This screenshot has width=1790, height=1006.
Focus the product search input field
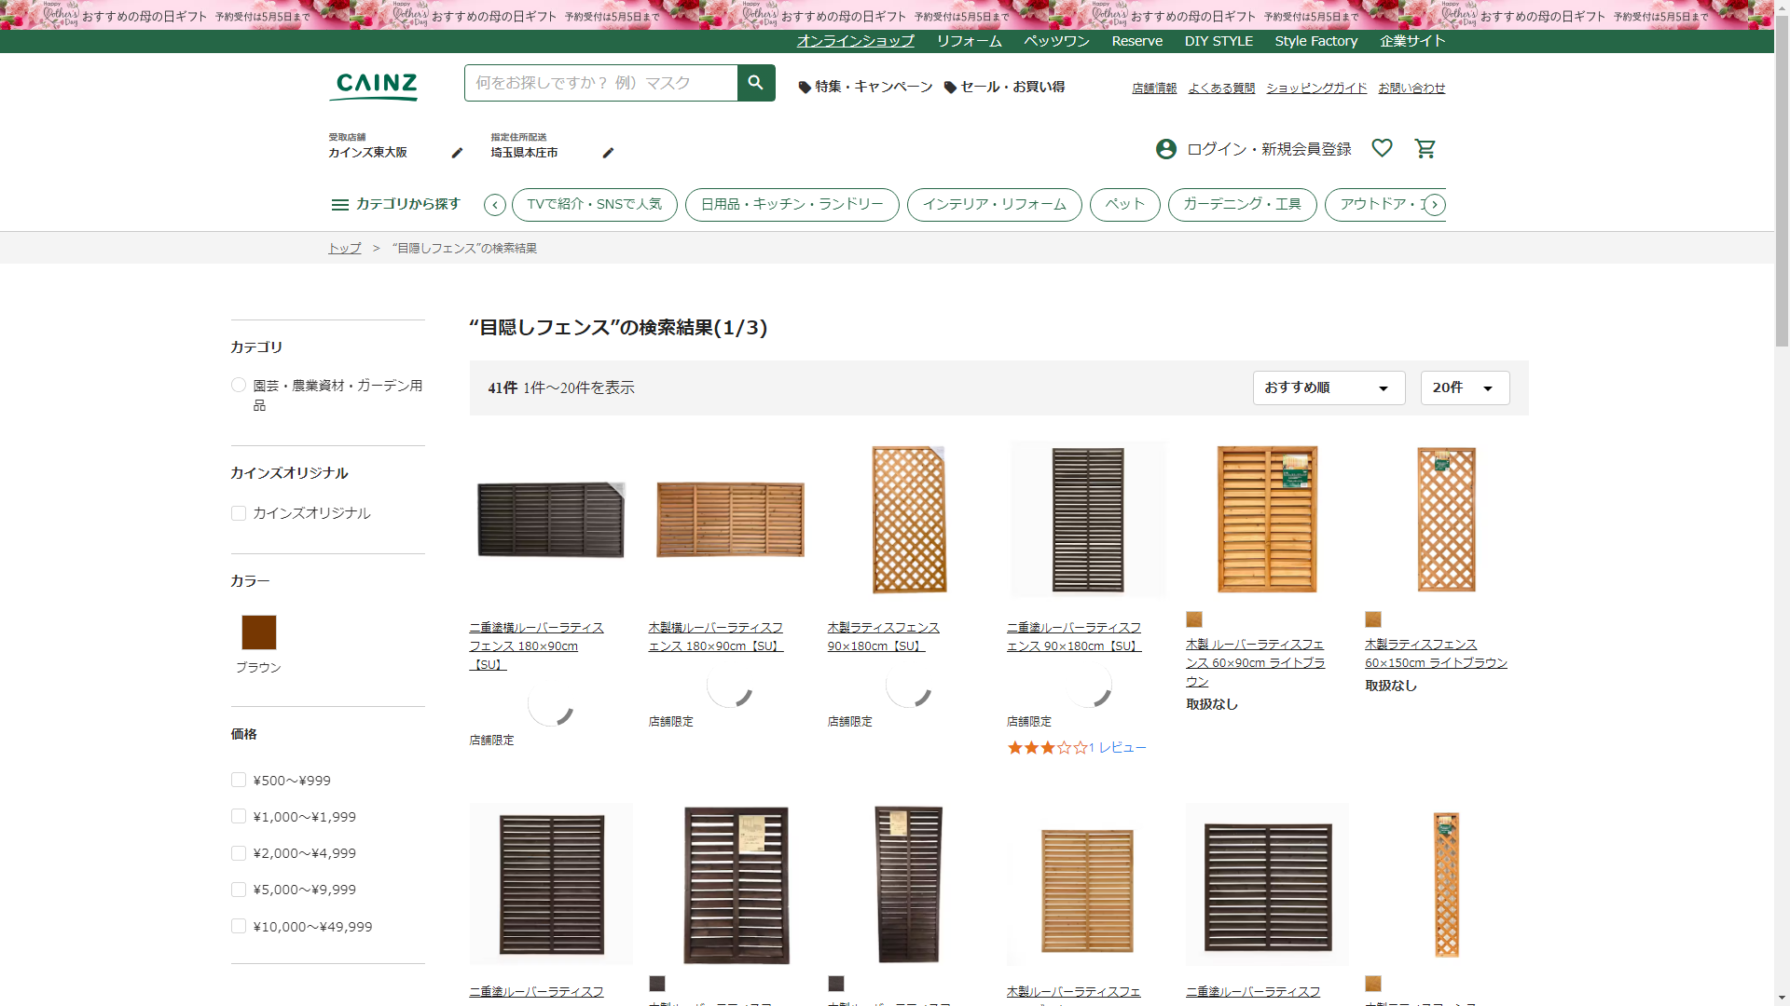(600, 83)
